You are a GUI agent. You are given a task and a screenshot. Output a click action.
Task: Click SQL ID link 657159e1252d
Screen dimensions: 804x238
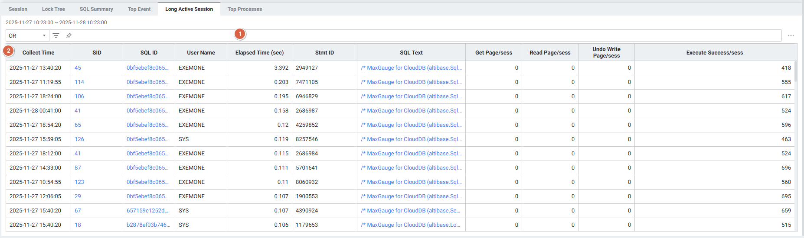pos(147,211)
